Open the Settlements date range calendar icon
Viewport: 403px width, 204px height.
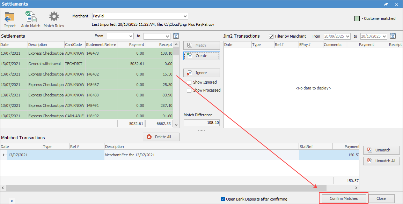click(x=176, y=36)
